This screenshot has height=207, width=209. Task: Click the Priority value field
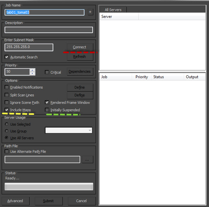(x=17, y=72)
